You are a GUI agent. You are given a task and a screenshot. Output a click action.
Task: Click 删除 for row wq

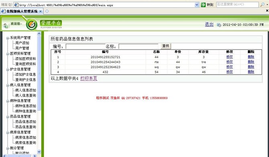(x=251, y=67)
